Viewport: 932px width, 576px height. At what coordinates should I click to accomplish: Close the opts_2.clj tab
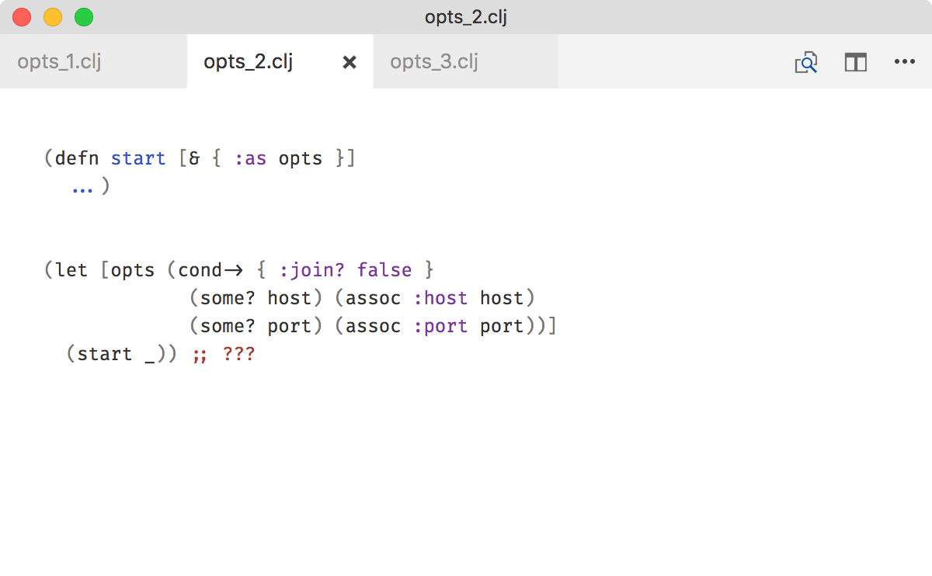[349, 62]
